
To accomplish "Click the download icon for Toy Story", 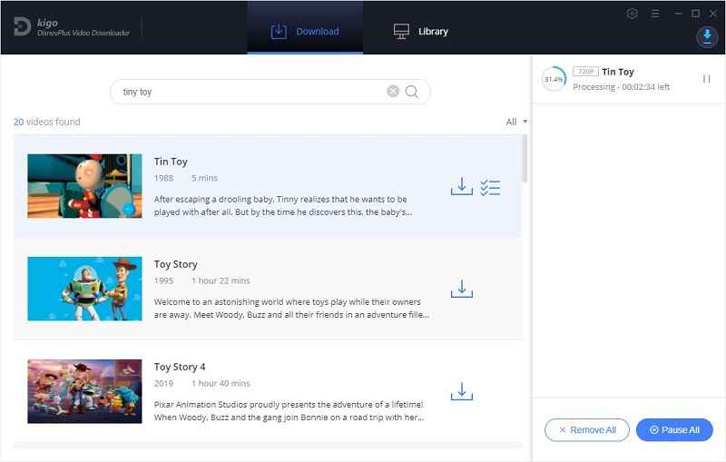I will coord(461,290).
